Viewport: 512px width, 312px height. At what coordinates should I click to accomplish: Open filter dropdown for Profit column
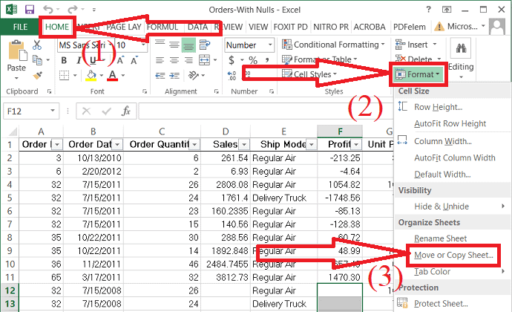[357, 144]
